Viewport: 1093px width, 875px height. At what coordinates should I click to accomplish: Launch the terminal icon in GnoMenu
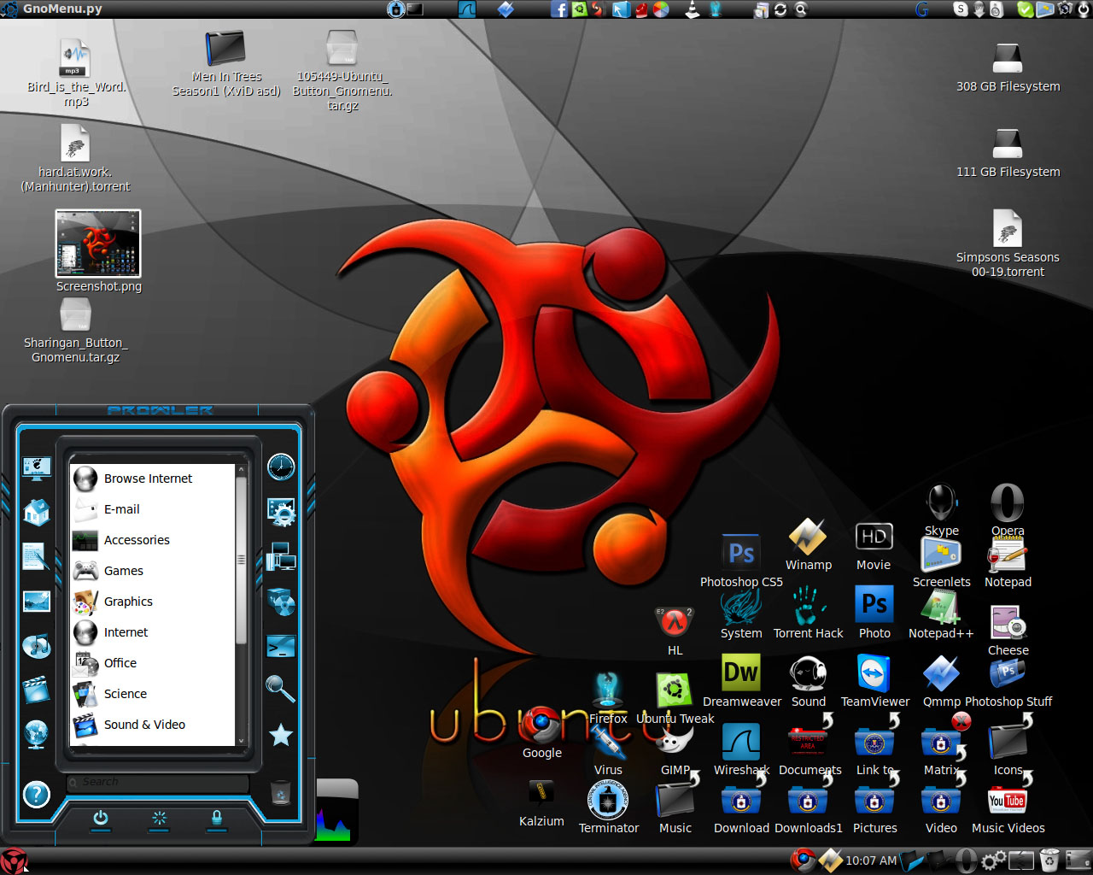(281, 645)
